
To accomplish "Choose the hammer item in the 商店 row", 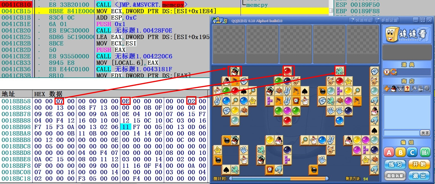I will (x=414, y=89).
